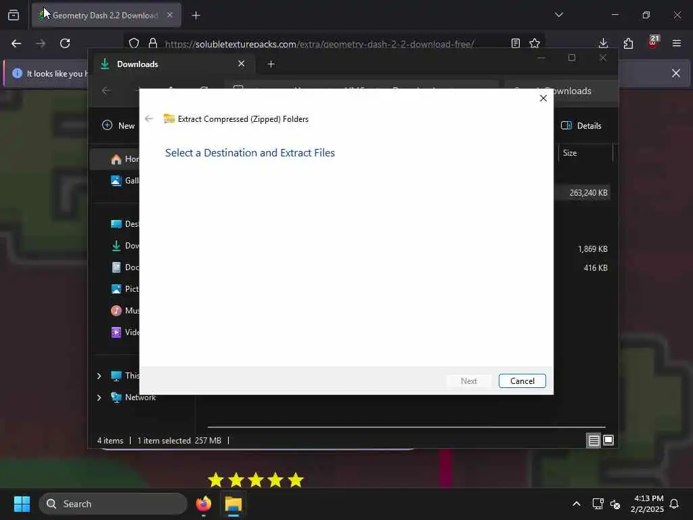This screenshot has width=693, height=520.
Task: Go back using the extract dialog arrow
Action: 149,118
